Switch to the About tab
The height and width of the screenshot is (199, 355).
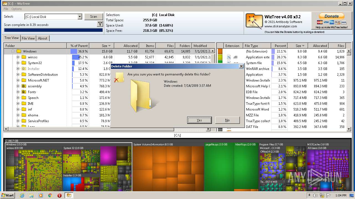tap(42, 38)
